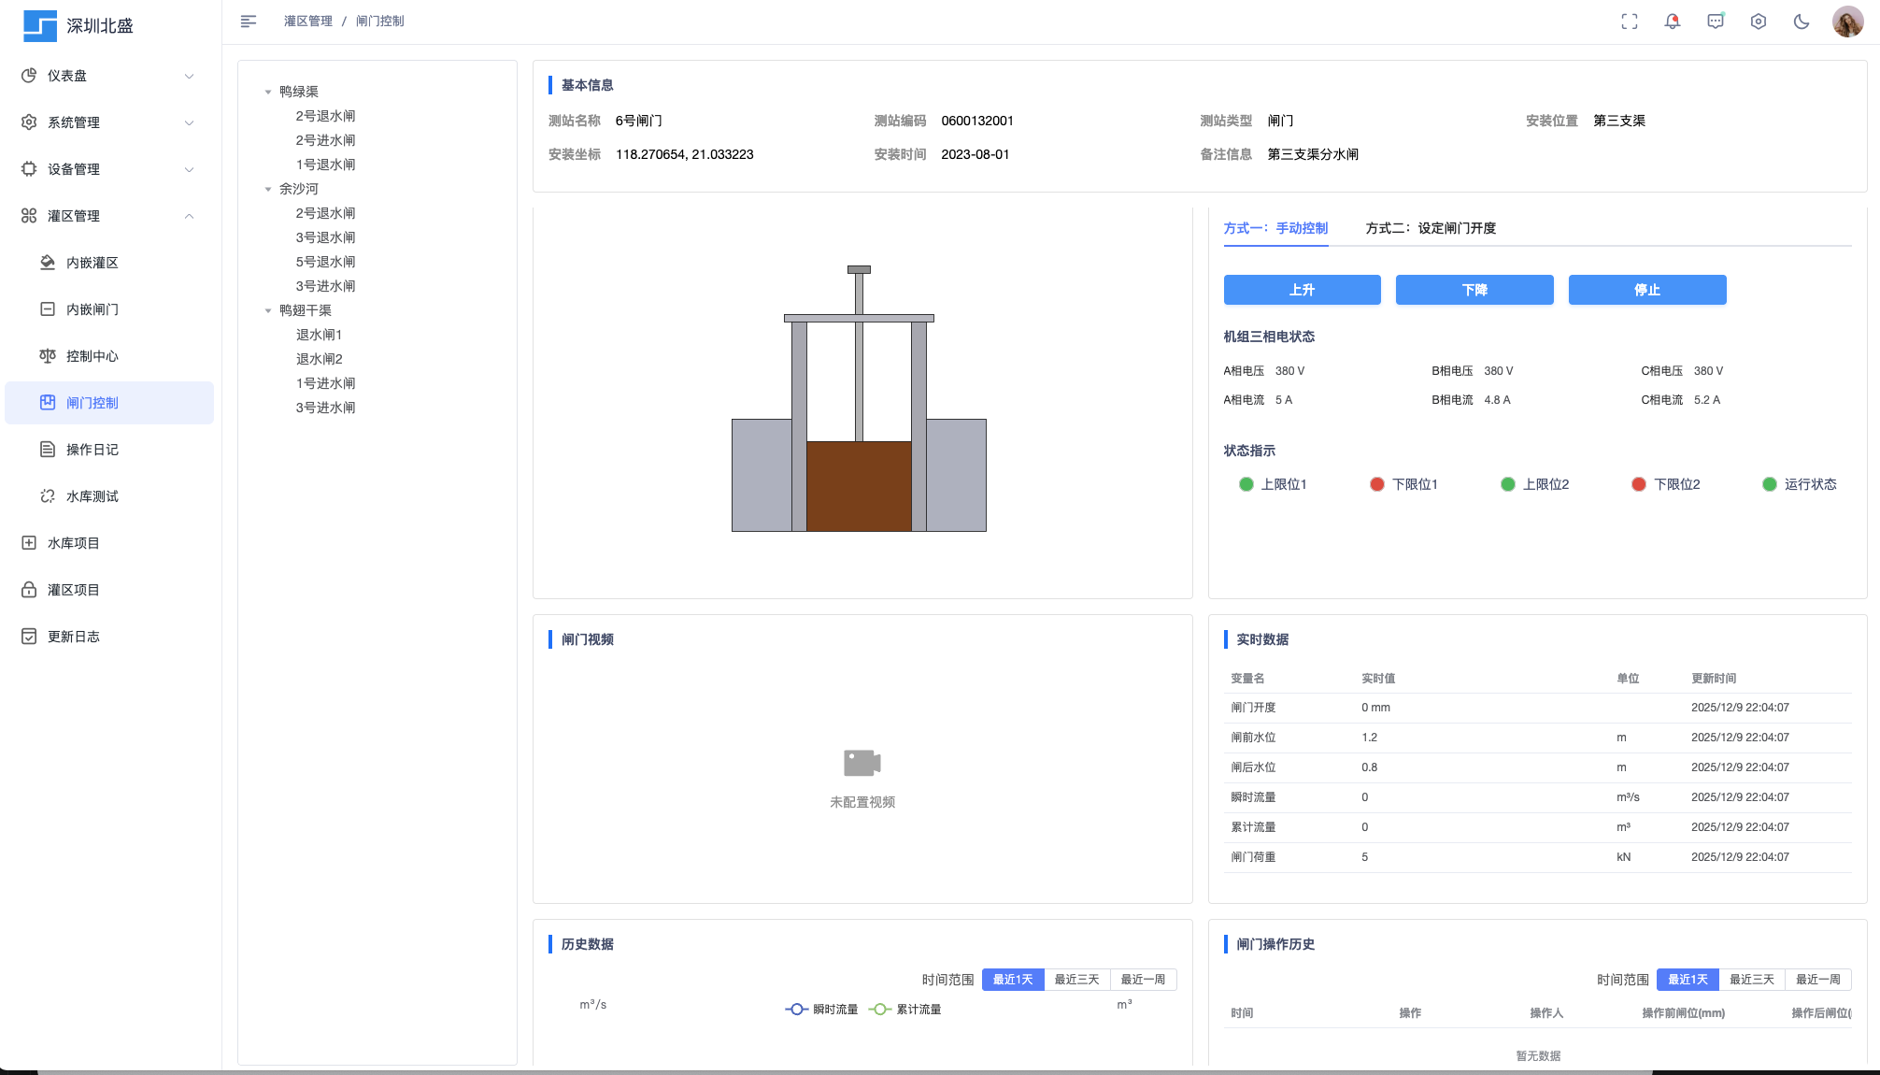
Task: Open 内嵌灌区 menu item
Action: point(109,263)
